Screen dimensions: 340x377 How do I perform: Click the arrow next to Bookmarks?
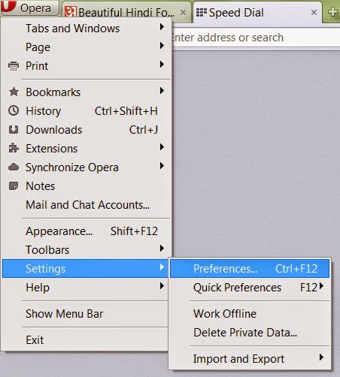click(x=162, y=91)
